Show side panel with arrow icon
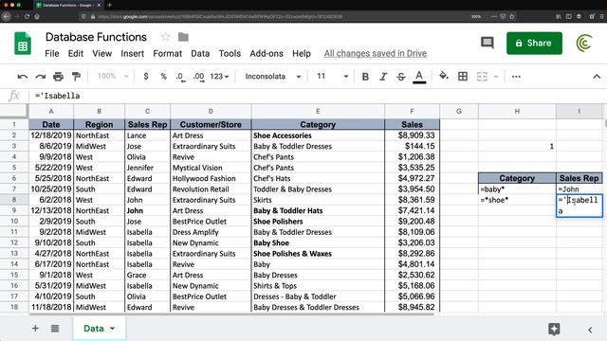Screen dimensions: 607x341 tap(590, 330)
